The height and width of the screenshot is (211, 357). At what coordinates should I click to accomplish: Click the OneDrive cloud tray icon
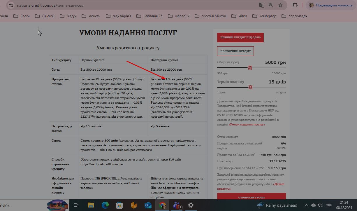point(314,205)
